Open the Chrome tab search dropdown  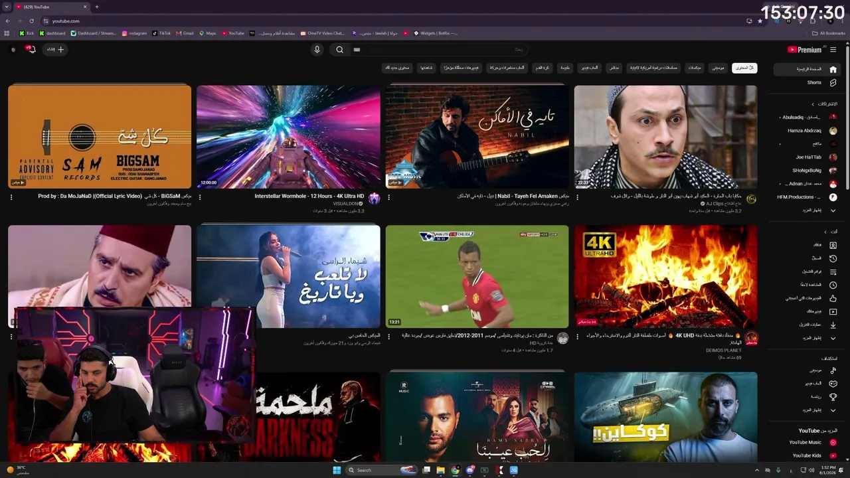7,7
